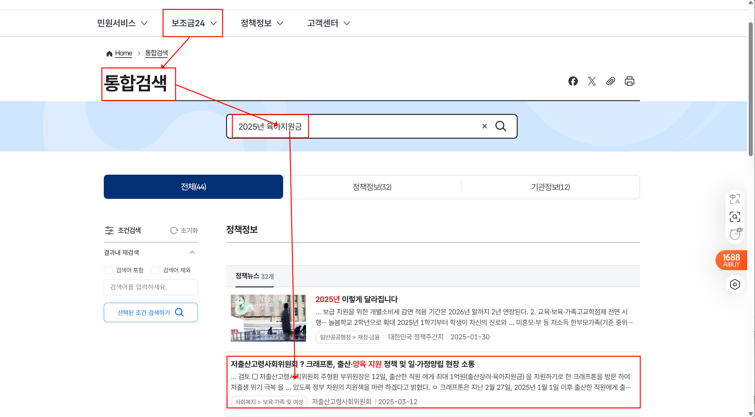Click the translate icon on right sidebar

pyautogui.click(x=735, y=199)
